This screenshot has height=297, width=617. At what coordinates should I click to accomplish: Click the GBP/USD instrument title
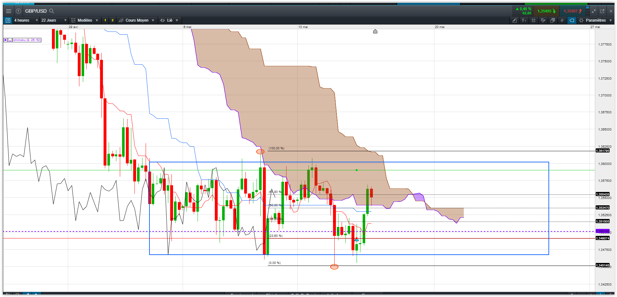coord(36,11)
